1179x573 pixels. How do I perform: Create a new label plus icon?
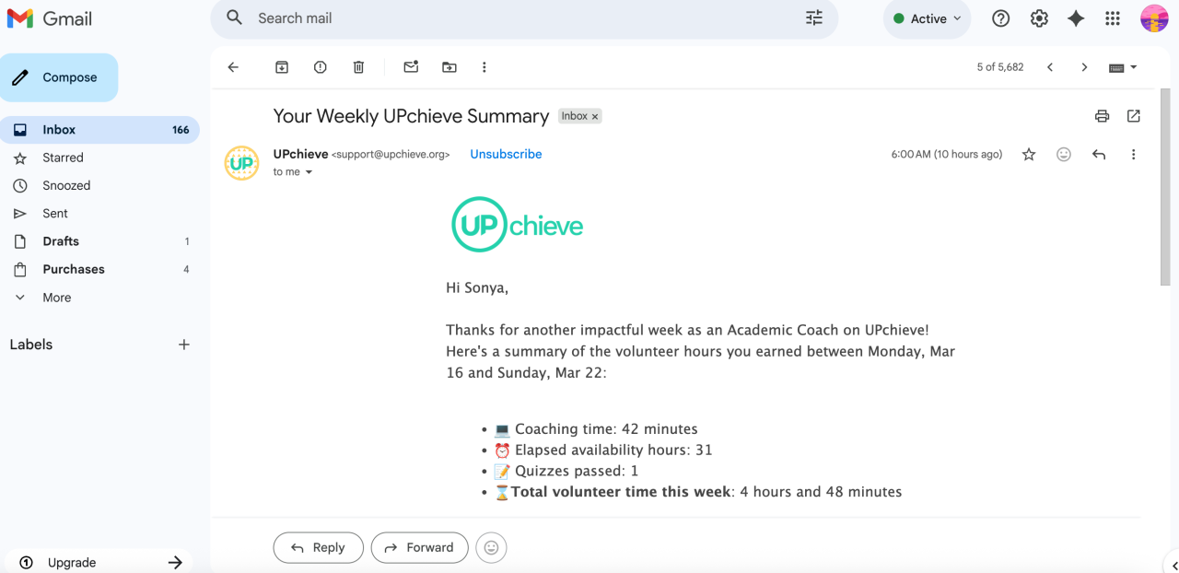click(183, 345)
